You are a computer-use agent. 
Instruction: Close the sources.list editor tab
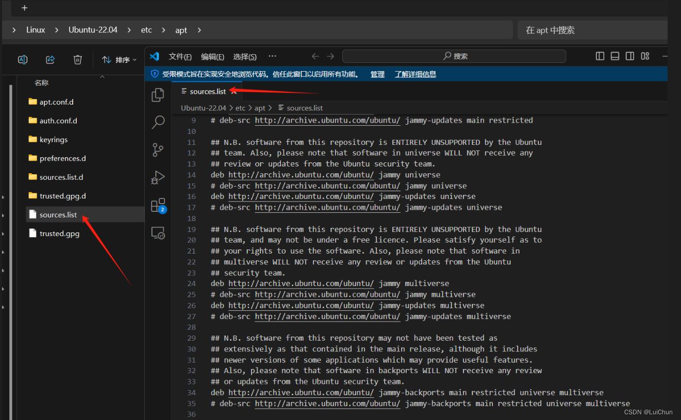(x=233, y=91)
